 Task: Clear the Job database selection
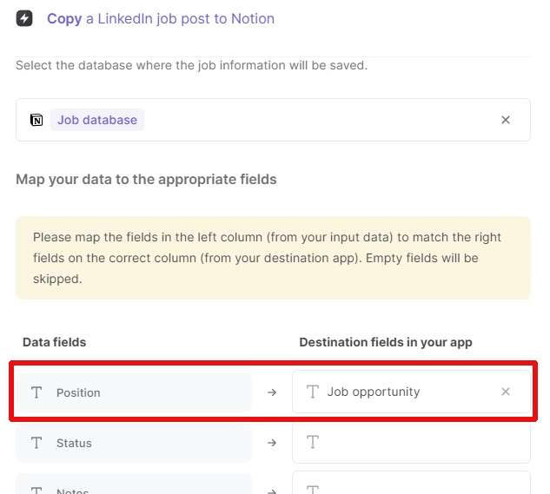coord(505,120)
